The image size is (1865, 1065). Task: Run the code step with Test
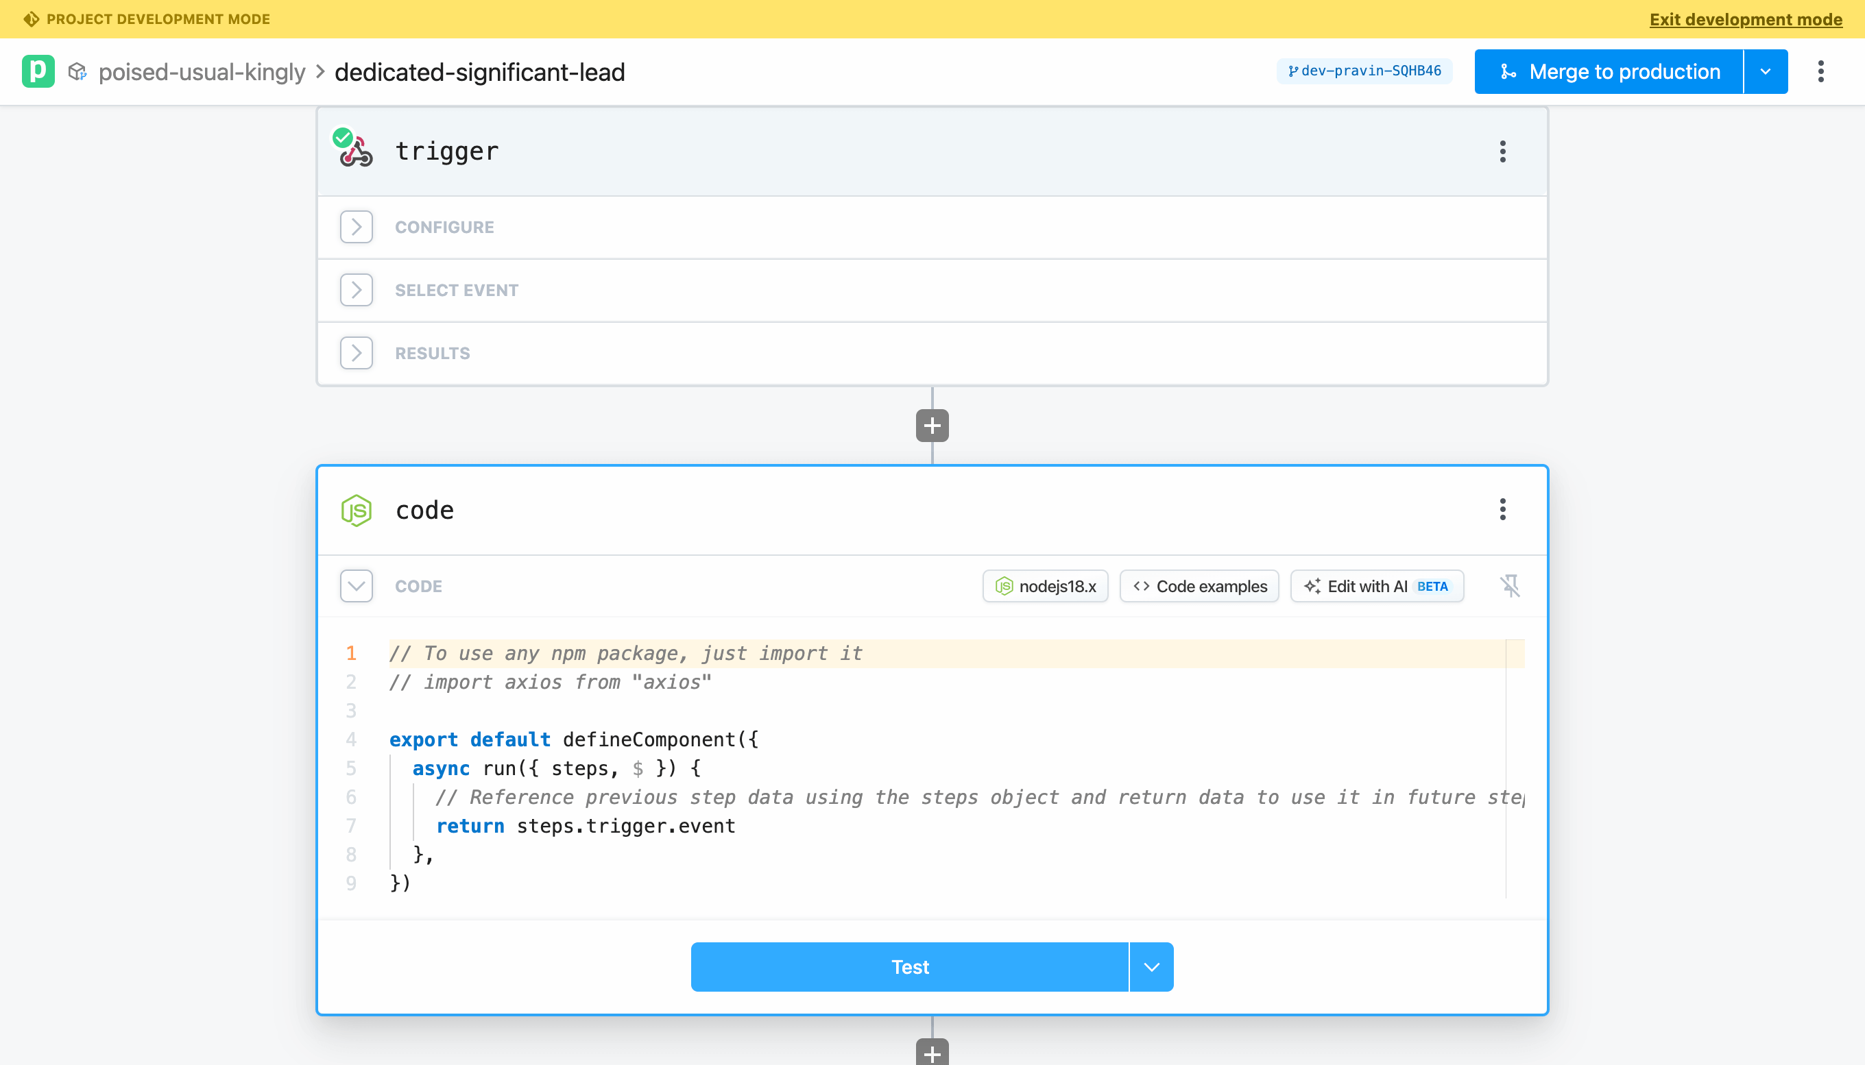coord(909,966)
